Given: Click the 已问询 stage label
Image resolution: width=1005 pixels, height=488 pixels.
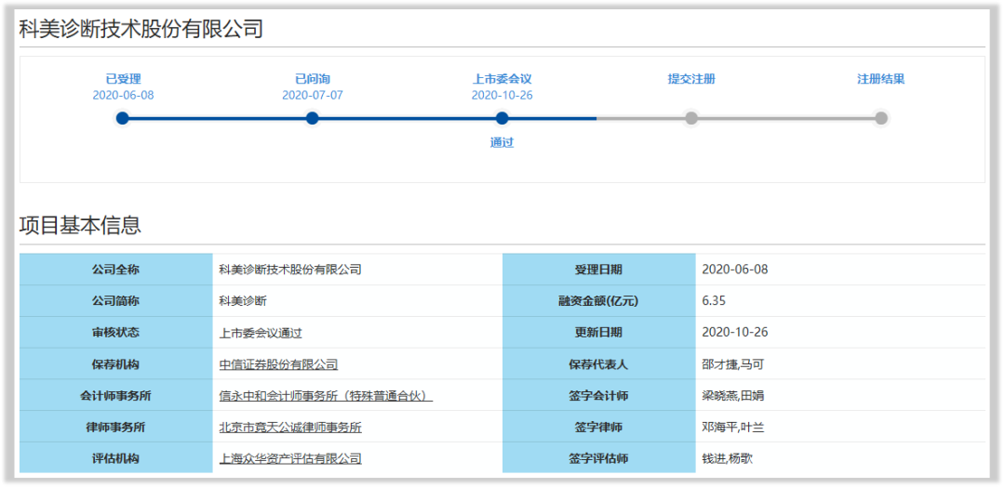Looking at the screenshot, I should [x=313, y=79].
